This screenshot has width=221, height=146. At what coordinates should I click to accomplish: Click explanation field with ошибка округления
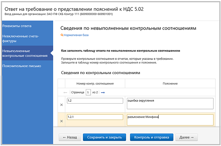pyautogui.click(x=170, y=103)
